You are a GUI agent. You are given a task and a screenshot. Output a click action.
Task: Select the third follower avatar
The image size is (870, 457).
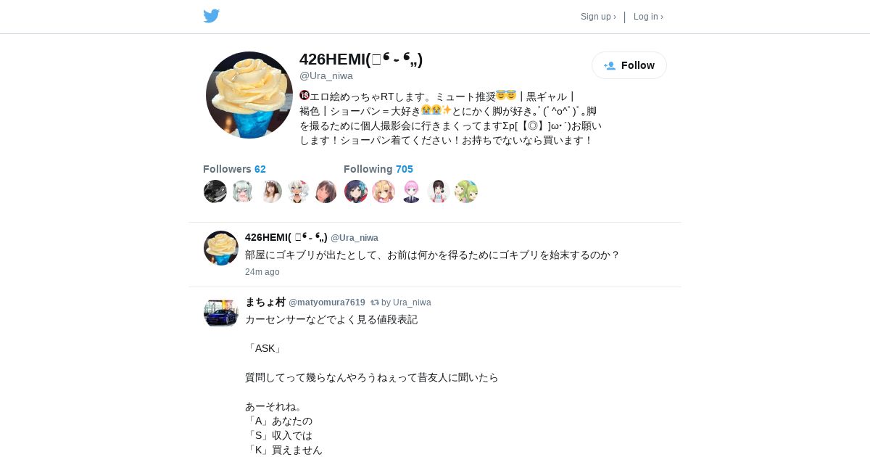(270, 192)
